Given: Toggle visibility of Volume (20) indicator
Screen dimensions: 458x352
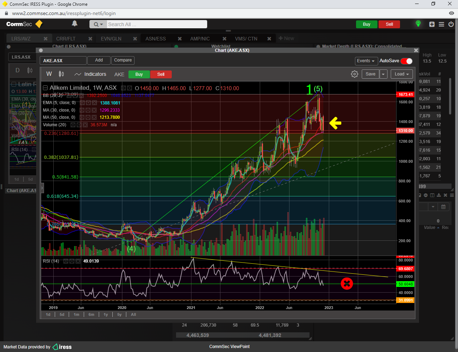Looking at the screenshot, I should click(x=73, y=125).
